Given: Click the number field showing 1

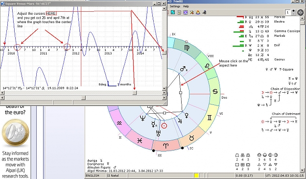Looking at the screenshot, I should [288, 12].
